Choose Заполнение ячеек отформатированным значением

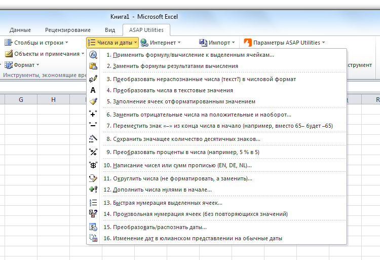click(217, 101)
